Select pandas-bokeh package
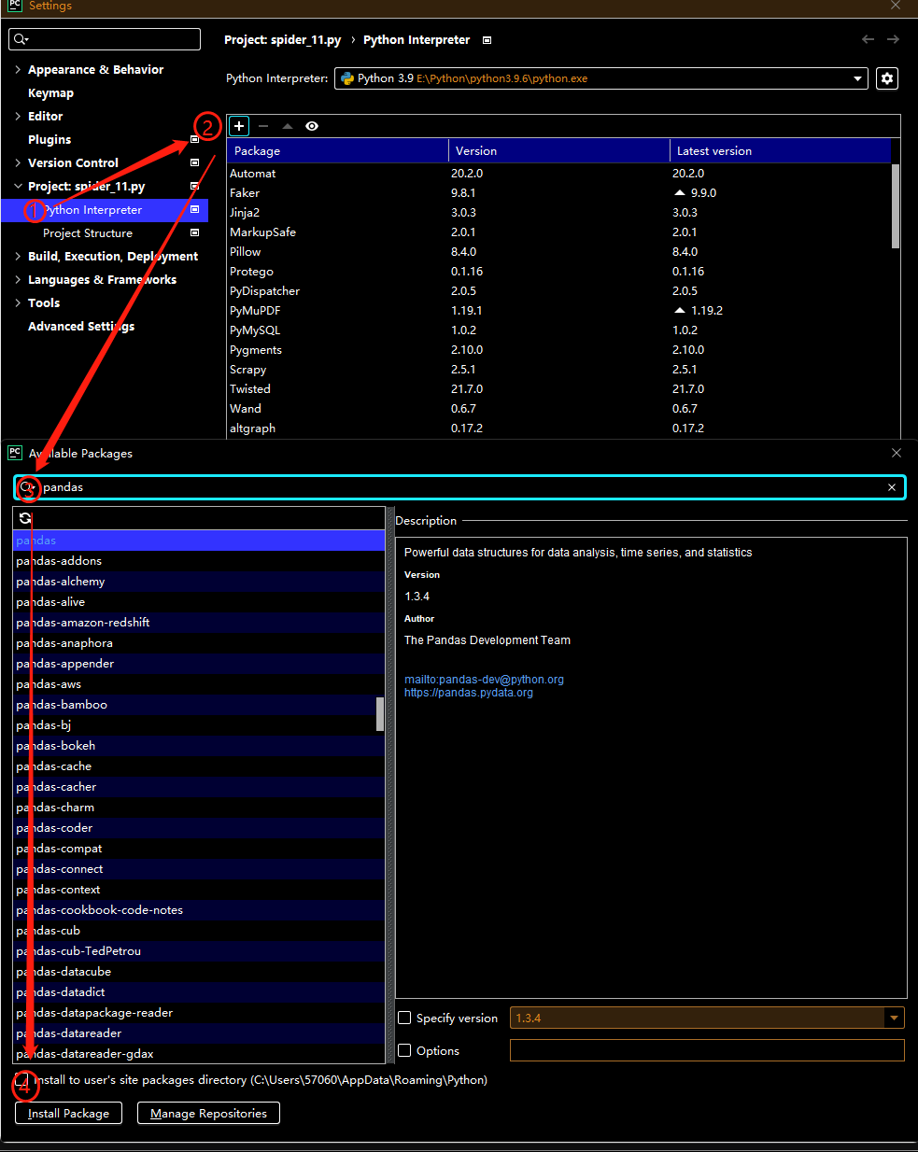The image size is (918, 1152). coord(199,746)
